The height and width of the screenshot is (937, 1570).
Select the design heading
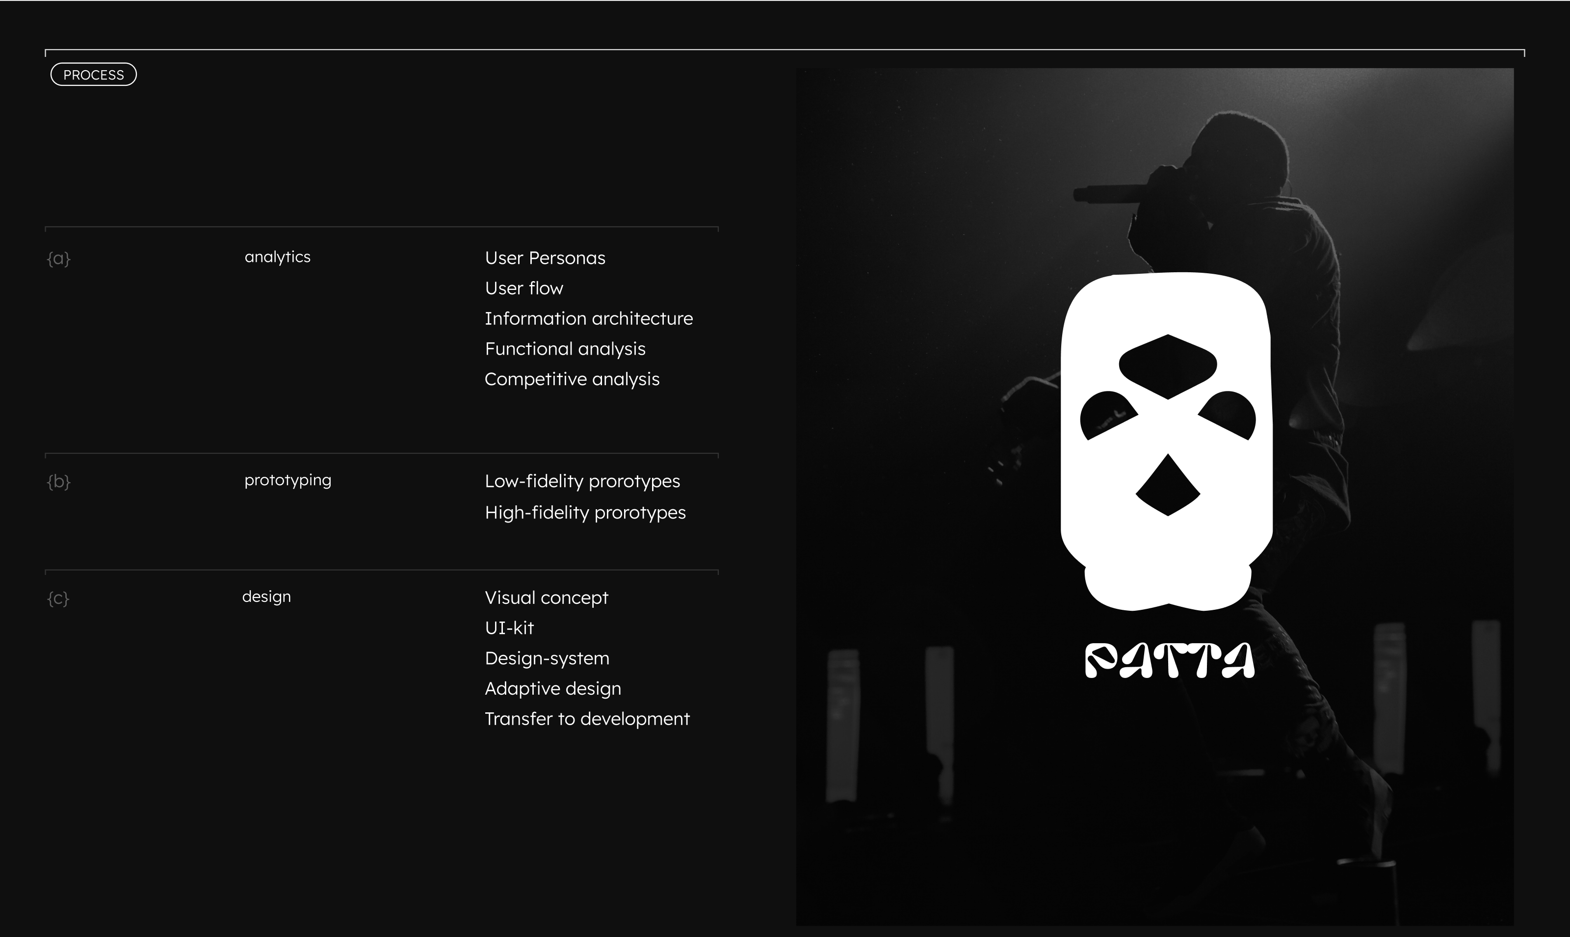tap(266, 597)
